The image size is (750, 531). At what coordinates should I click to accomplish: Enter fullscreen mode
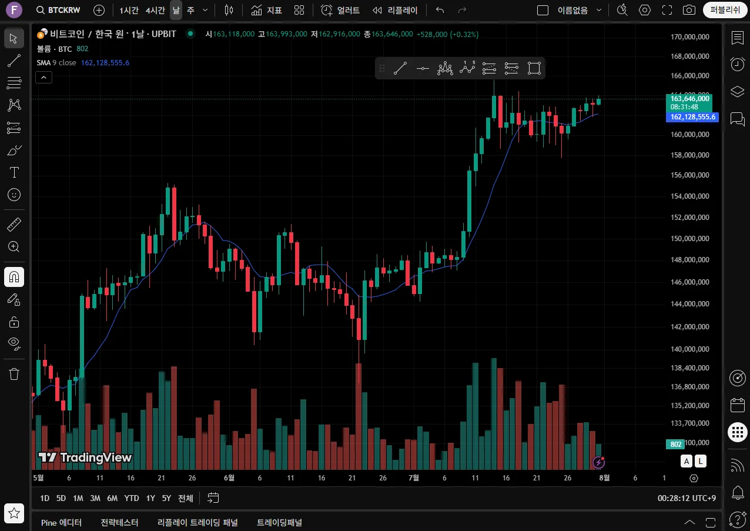pos(667,10)
